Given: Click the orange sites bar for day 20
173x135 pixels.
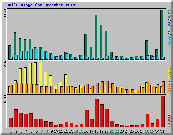Looking at the screenshot, I should [x=107, y=87].
